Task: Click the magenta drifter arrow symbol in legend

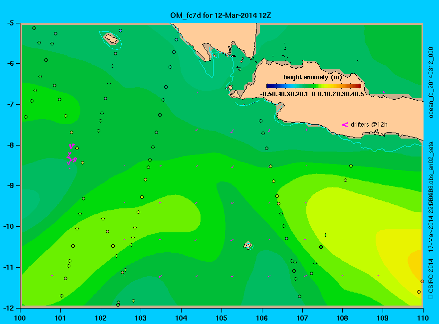Action: pyautogui.click(x=345, y=125)
